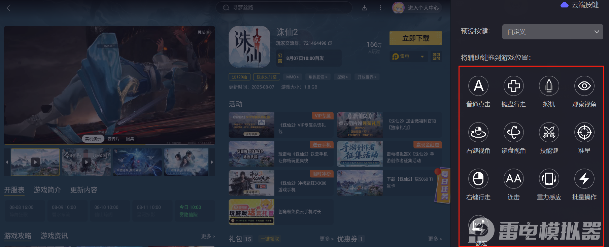Select the 普通点击 tap key icon
Screen dimensions: 609x247
[x=478, y=86]
